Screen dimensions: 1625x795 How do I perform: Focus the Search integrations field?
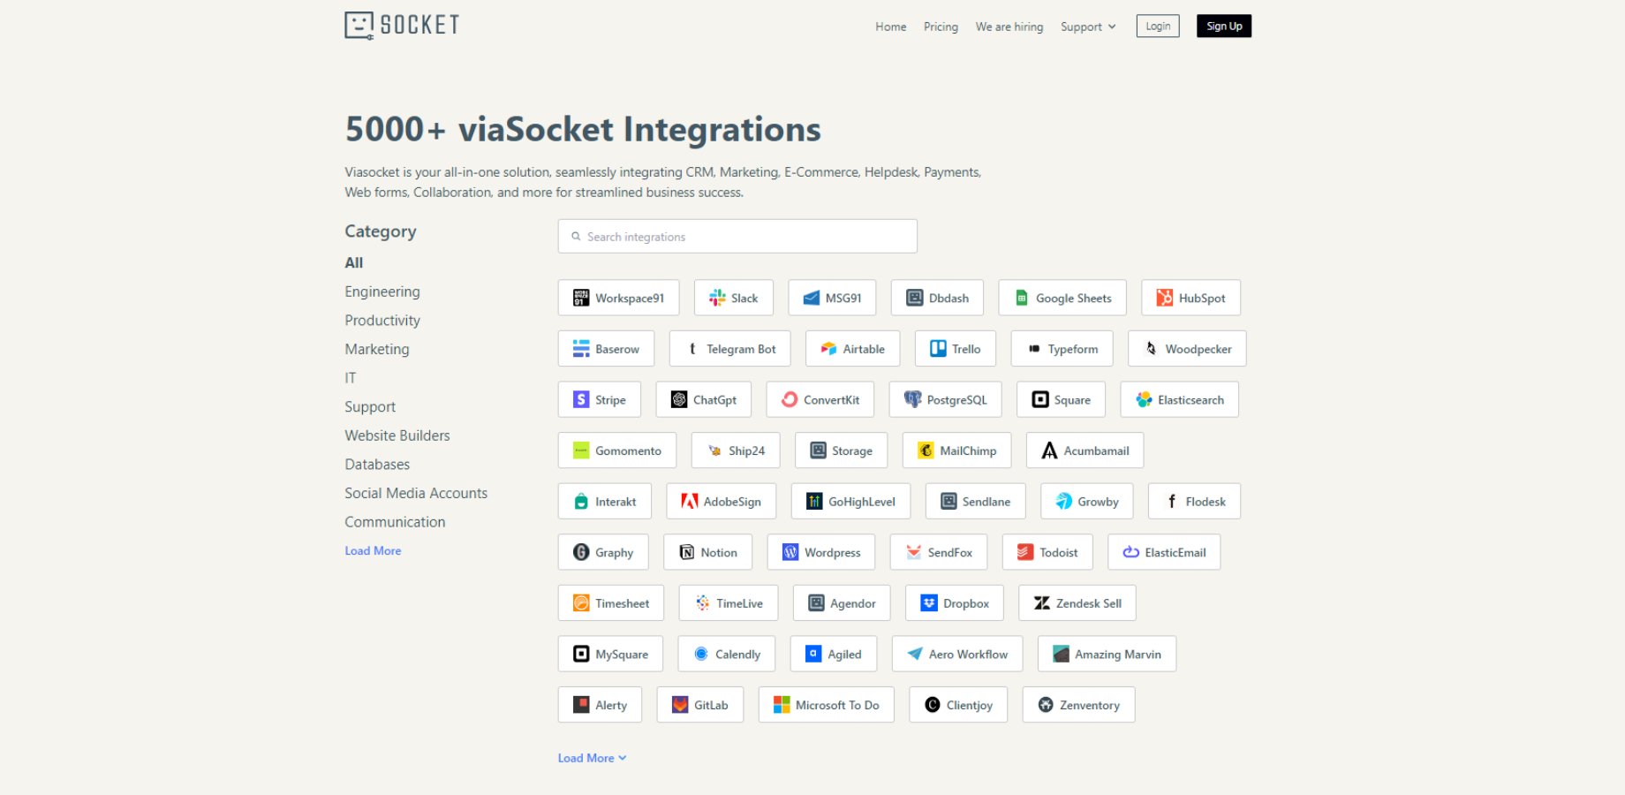pyautogui.click(x=737, y=237)
